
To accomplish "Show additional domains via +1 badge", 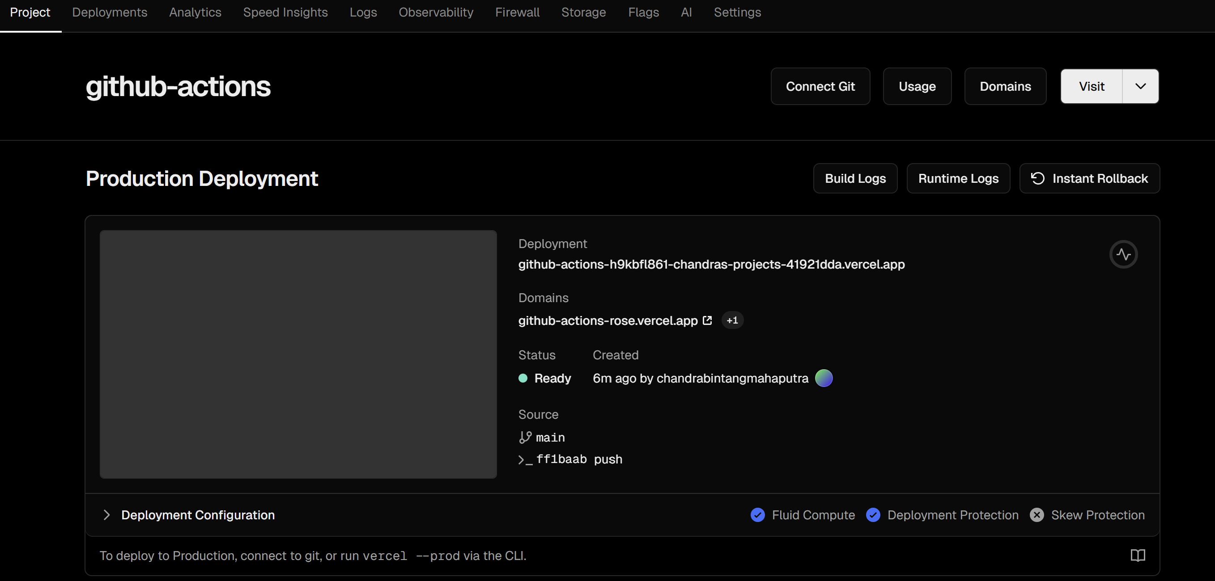I will tap(732, 320).
